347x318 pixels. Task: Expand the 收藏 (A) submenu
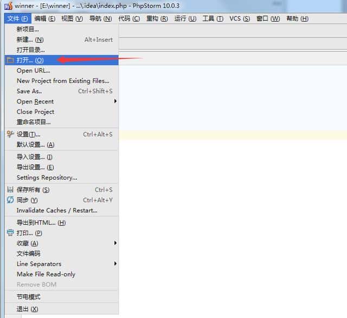[61, 243]
